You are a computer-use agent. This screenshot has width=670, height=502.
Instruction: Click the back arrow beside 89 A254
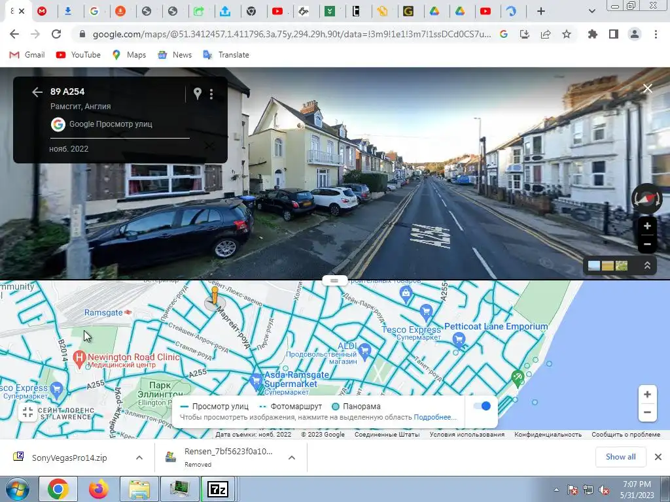pos(37,92)
